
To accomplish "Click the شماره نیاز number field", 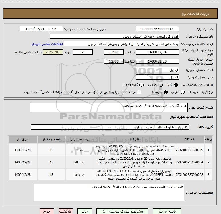I will tap(157, 29).
